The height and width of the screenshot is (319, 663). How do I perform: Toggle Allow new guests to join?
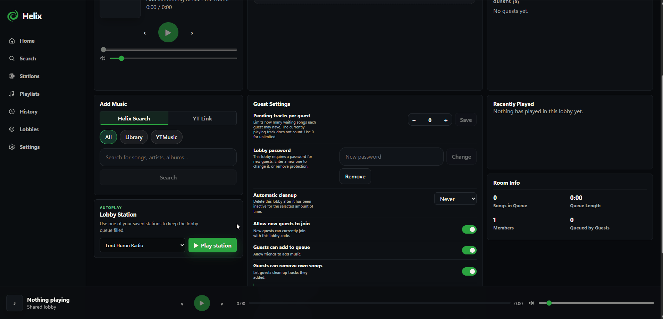point(469,229)
